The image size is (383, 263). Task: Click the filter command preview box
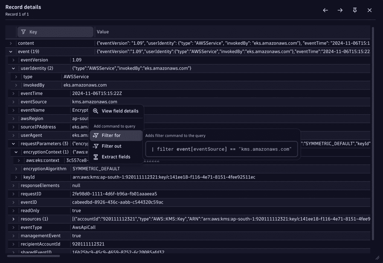222,149
